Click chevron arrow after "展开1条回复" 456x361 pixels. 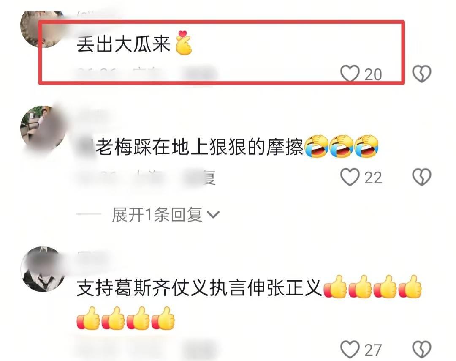213,215
